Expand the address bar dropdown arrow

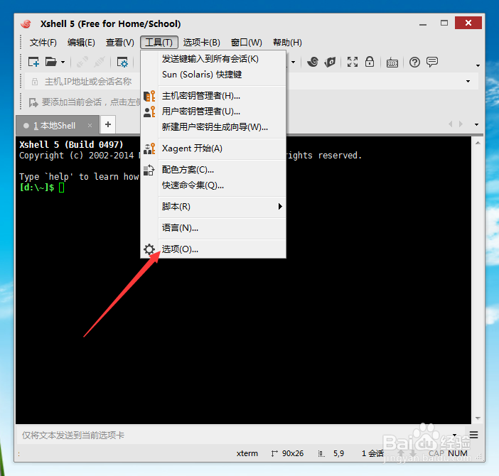click(x=468, y=82)
